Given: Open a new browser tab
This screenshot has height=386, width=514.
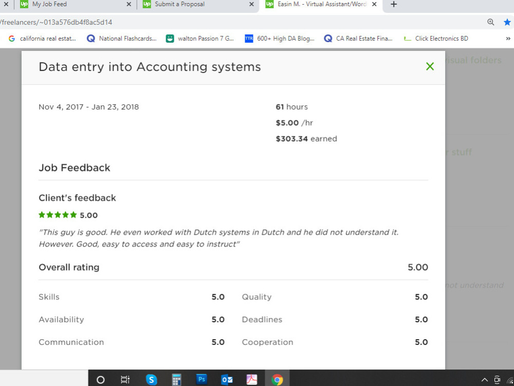Looking at the screenshot, I should click(x=394, y=5).
